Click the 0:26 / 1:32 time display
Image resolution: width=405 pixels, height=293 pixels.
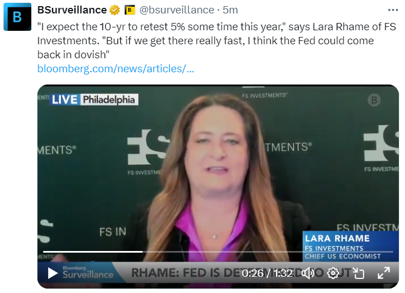[x=267, y=273]
